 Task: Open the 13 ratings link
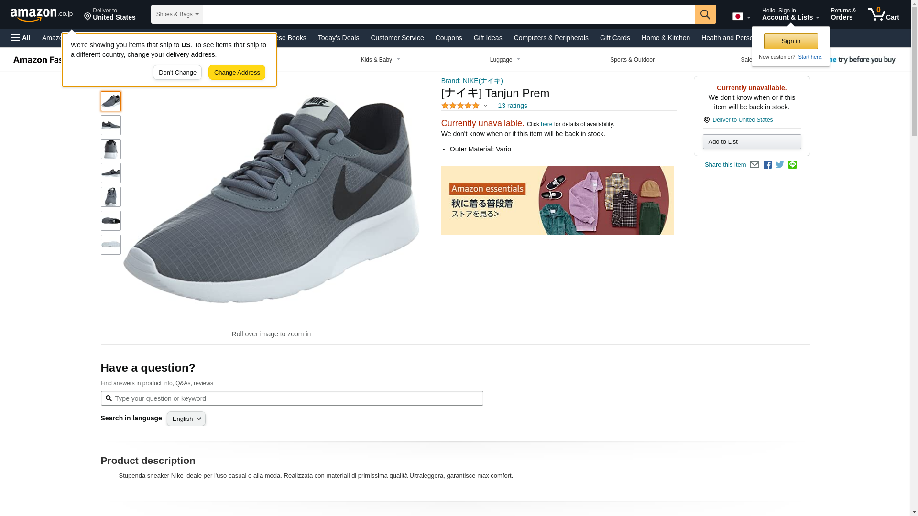click(512, 106)
